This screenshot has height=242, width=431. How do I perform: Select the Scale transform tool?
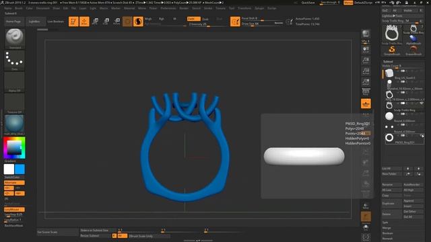pyautogui.click(x=106, y=22)
